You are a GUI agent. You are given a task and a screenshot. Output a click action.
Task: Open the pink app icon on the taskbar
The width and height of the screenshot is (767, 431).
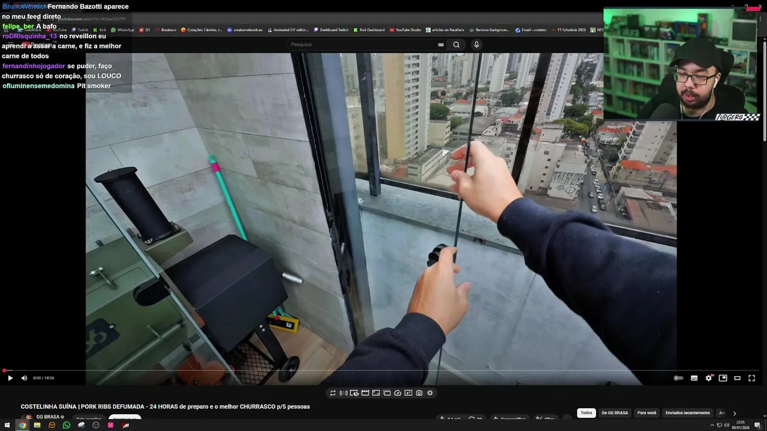110,425
